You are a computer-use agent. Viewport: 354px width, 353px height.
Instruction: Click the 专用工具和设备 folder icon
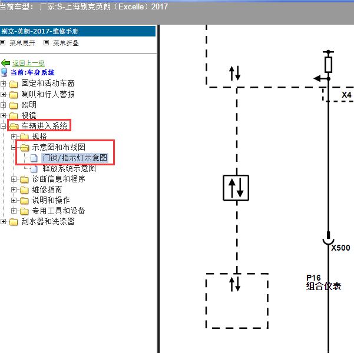coord(24,211)
